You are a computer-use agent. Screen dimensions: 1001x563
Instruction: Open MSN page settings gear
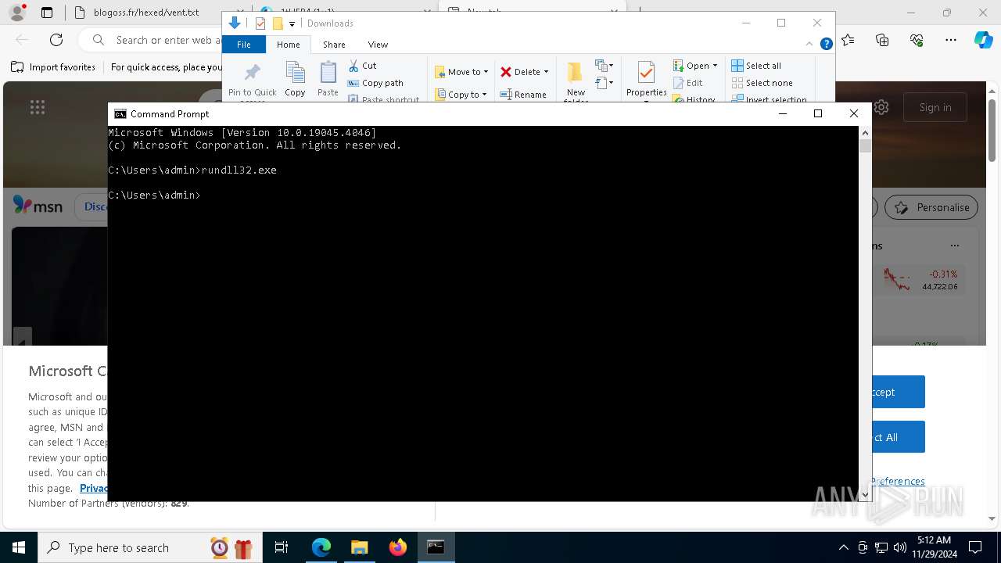click(881, 107)
